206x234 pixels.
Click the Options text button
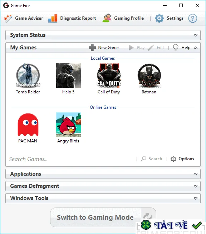click(186, 159)
